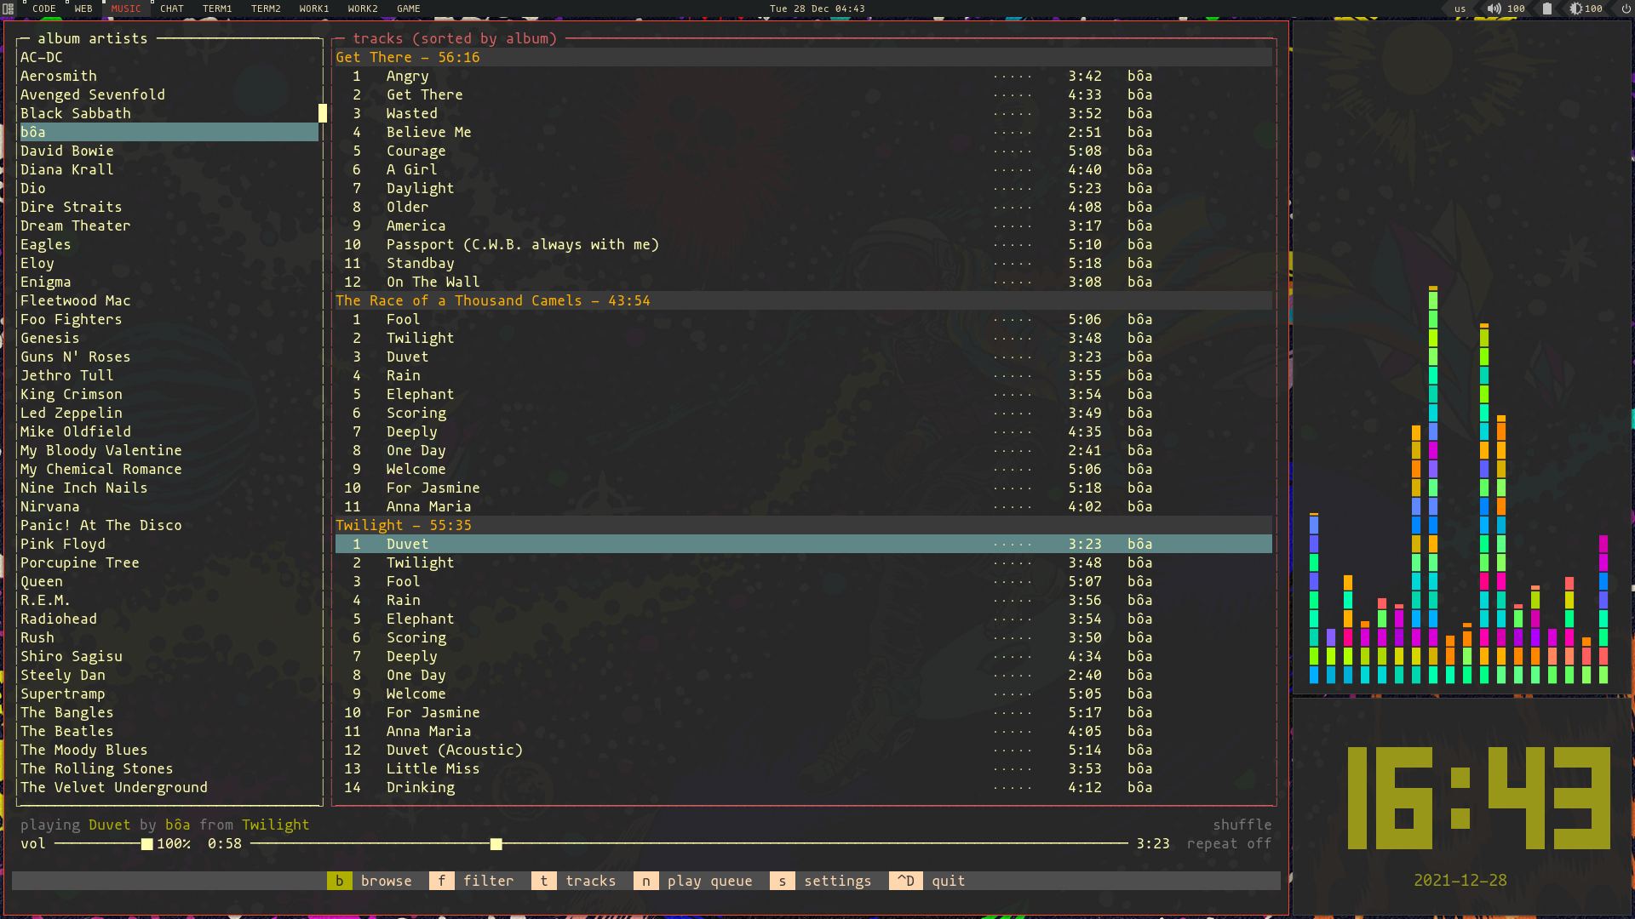Select Duvet track in Twilight album
Viewport: 1635px width, 919px height.
pos(406,545)
